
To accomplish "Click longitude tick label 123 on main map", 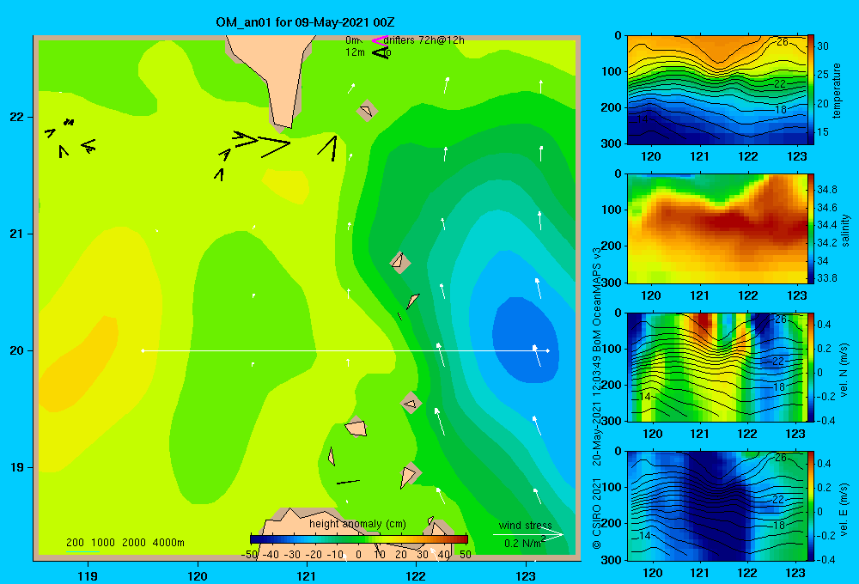I will click(526, 575).
